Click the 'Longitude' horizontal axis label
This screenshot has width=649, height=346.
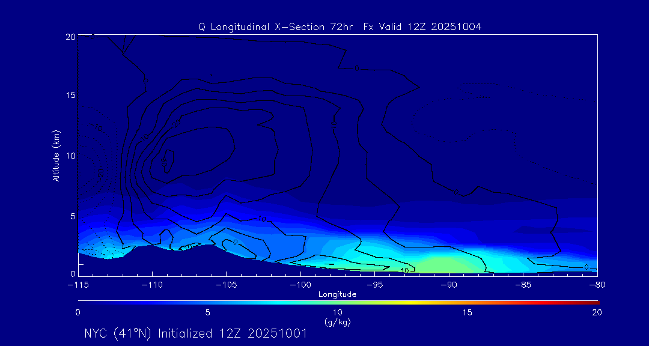pyautogui.click(x=337, y=294)
